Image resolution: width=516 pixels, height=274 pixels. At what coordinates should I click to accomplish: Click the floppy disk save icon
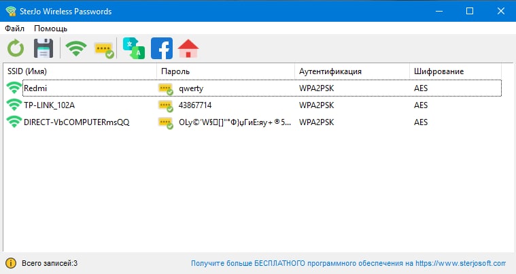(x=44, y=48)
